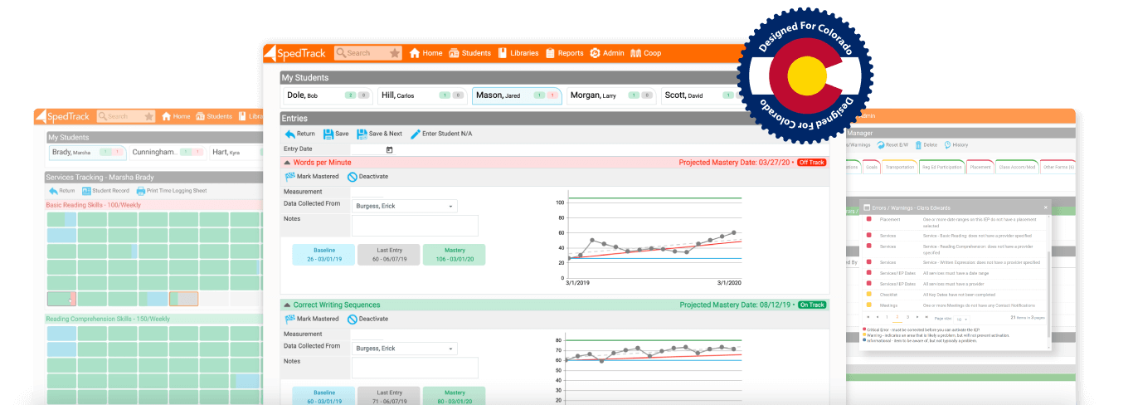The height and width of the screenshot is (405, 1133).
Task: Click Enter Student N/A pencil button
Action: click(x=440, y=134)
